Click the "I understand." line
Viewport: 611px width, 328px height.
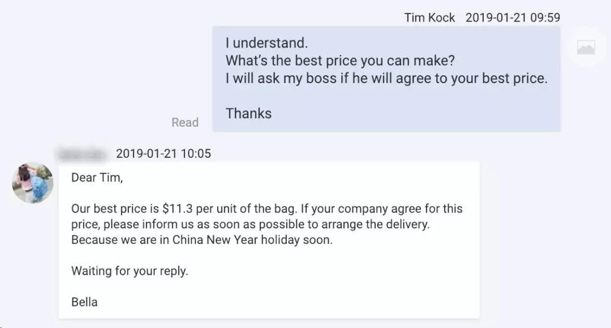tap(266, 43)
